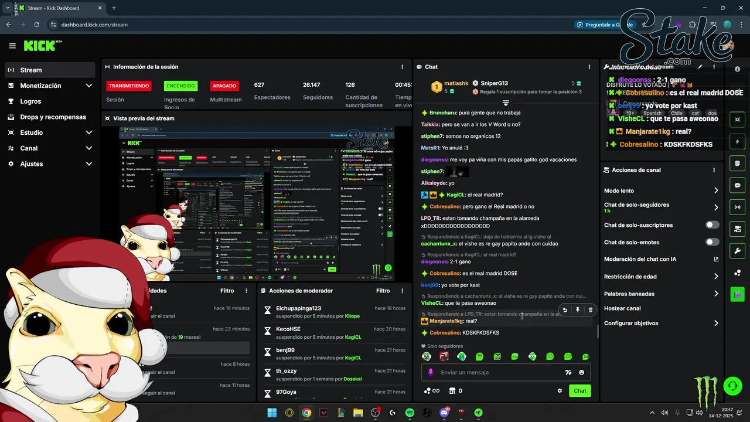This screenshot has width=750, height=422.
Task: Open the emoji picker in the chat input
Action: (582, 372)
